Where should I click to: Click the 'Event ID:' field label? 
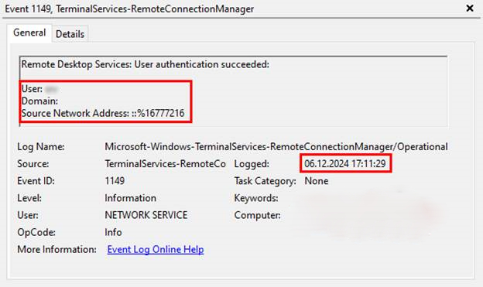[x=36, y=181]
